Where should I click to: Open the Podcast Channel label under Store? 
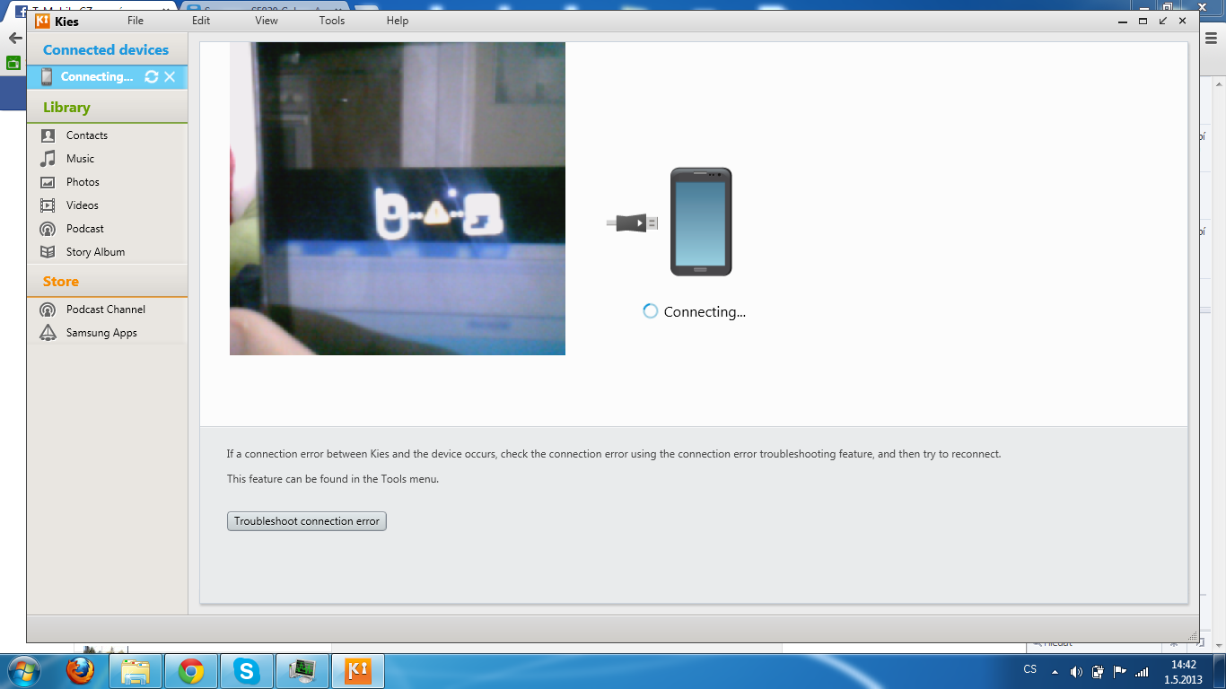[106, 310]
